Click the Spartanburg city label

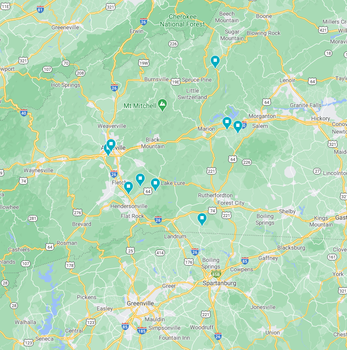tap(219, 283)
